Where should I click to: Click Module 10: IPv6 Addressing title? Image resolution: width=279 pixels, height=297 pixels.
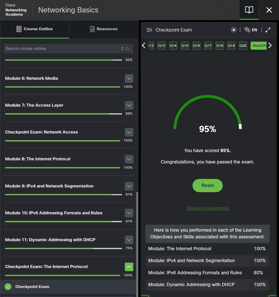(53, 213)
